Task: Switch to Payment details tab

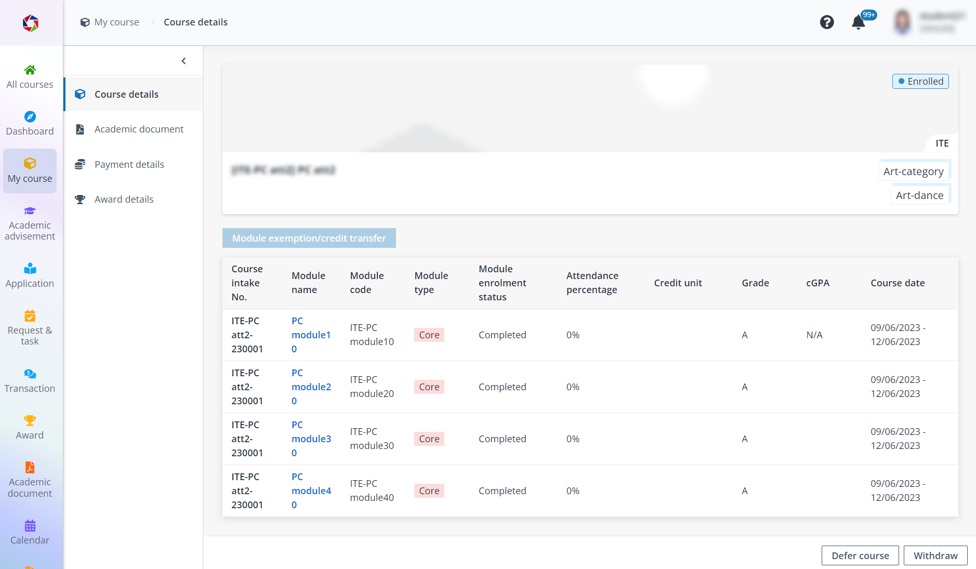Action: point(129,165)
